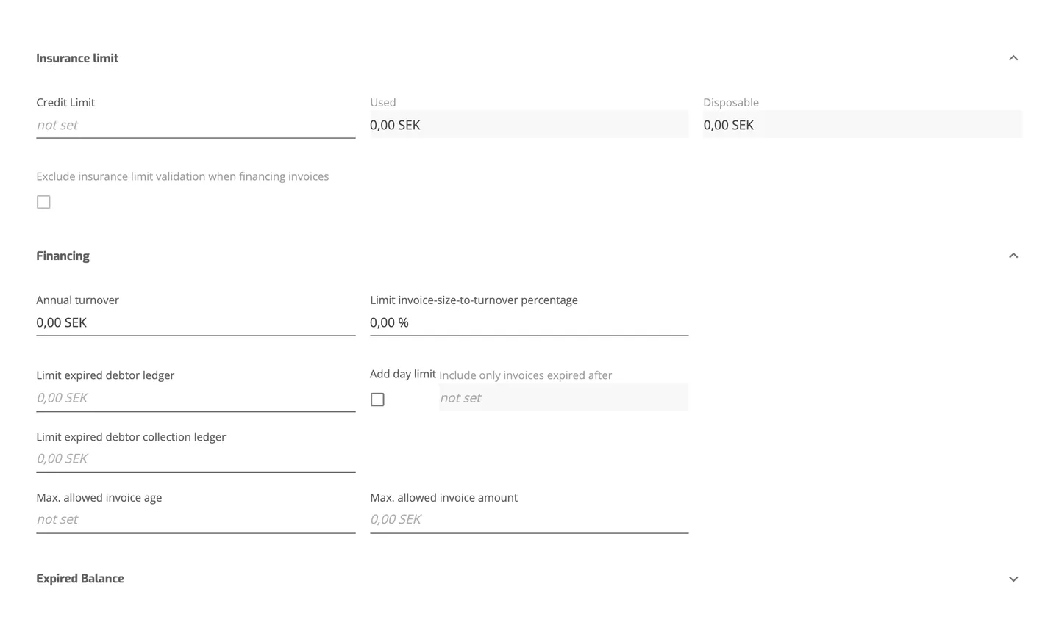Click the 'Max. allowed invoice age' label
The height and width of the screenshot is (636, 1059).
pyautogui.click(x=99, y=497)
